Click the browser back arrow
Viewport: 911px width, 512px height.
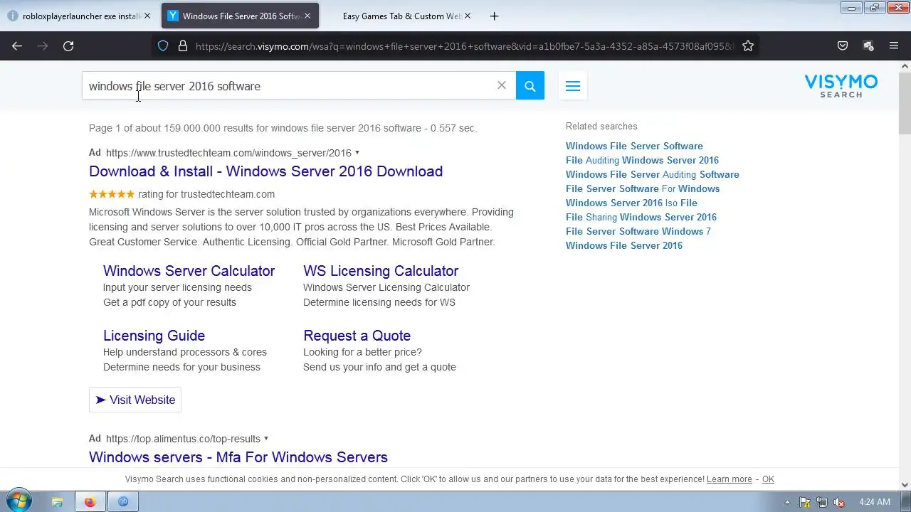[17, 46]
